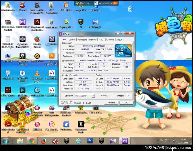Open the Memory tab in CPU-Z
Viewport: 193px width, 151px height.
click(93, 40)
